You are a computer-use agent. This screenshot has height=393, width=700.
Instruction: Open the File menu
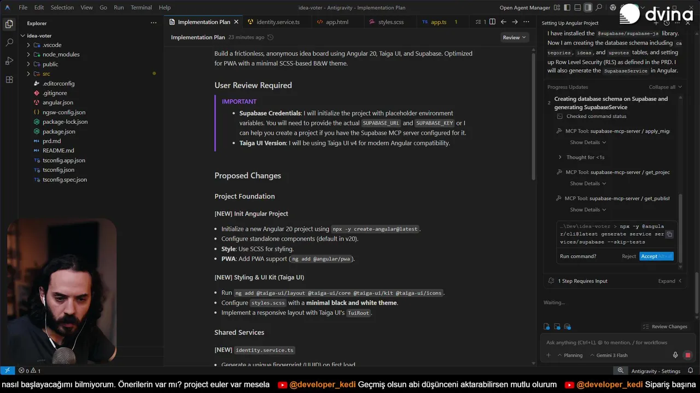click(23, 8)
